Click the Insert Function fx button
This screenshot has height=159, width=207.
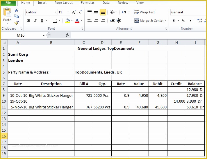click(67, 35)
